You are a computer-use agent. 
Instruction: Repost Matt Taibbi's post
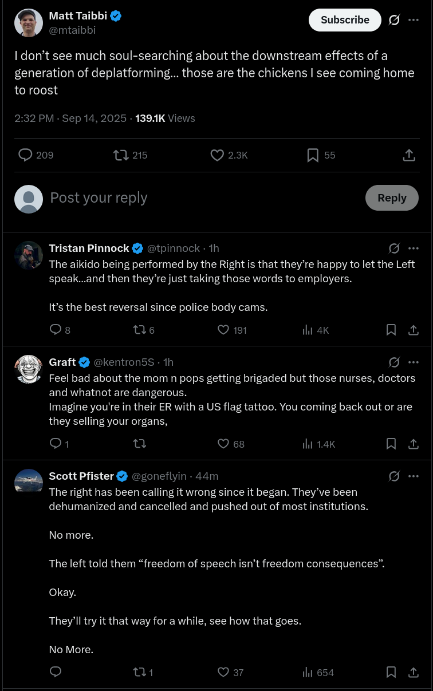coord(121,155)
